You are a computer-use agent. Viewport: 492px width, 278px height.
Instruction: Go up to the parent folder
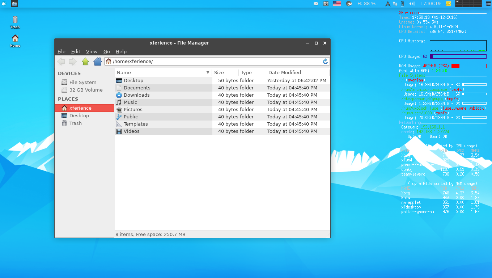click(85, 62)
